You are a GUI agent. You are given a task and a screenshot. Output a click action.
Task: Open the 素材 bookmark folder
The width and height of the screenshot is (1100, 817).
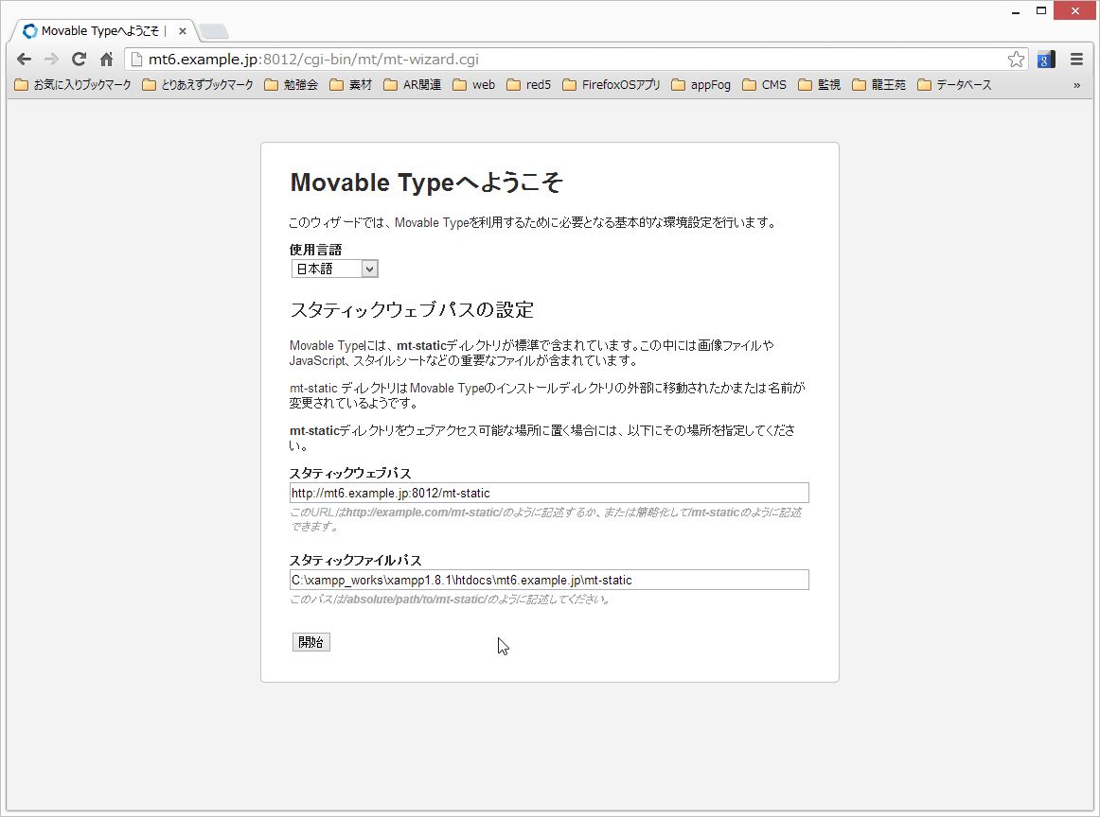pyautogui.click(x=351, y=85)
